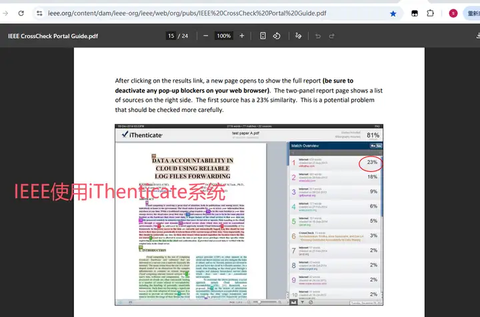This screenshot has height=317, width=480.
Task: Activate the draw annotation tool
Action: click(299, 36)
